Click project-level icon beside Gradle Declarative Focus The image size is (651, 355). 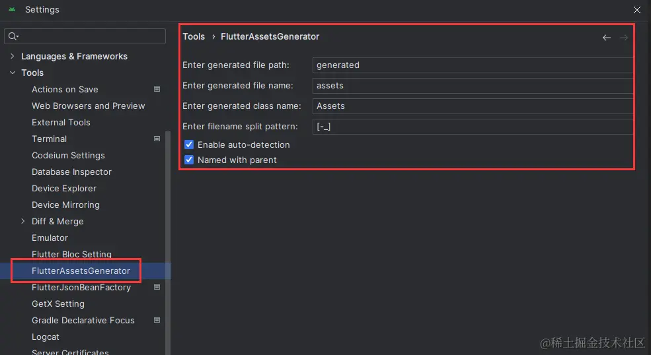(157, 320)
